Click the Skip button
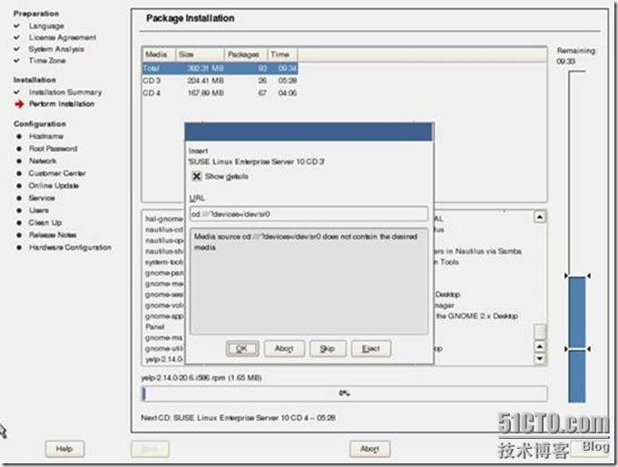Image resolution: width=618 pixels, height=467 pixels. tap(328, 348)
